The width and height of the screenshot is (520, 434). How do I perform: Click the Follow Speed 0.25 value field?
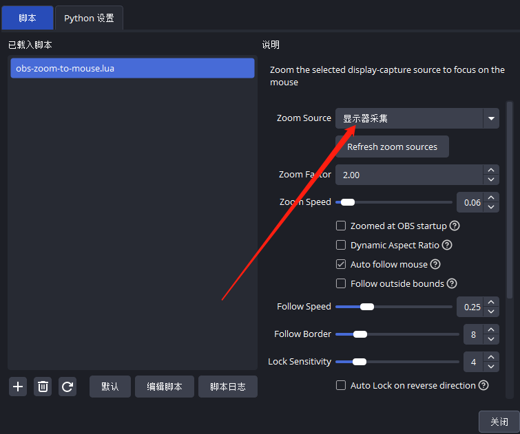pyautogui.click(x=470, y=307)
